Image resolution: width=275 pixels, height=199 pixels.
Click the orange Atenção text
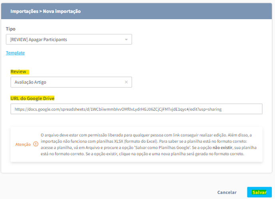point(23,144)
